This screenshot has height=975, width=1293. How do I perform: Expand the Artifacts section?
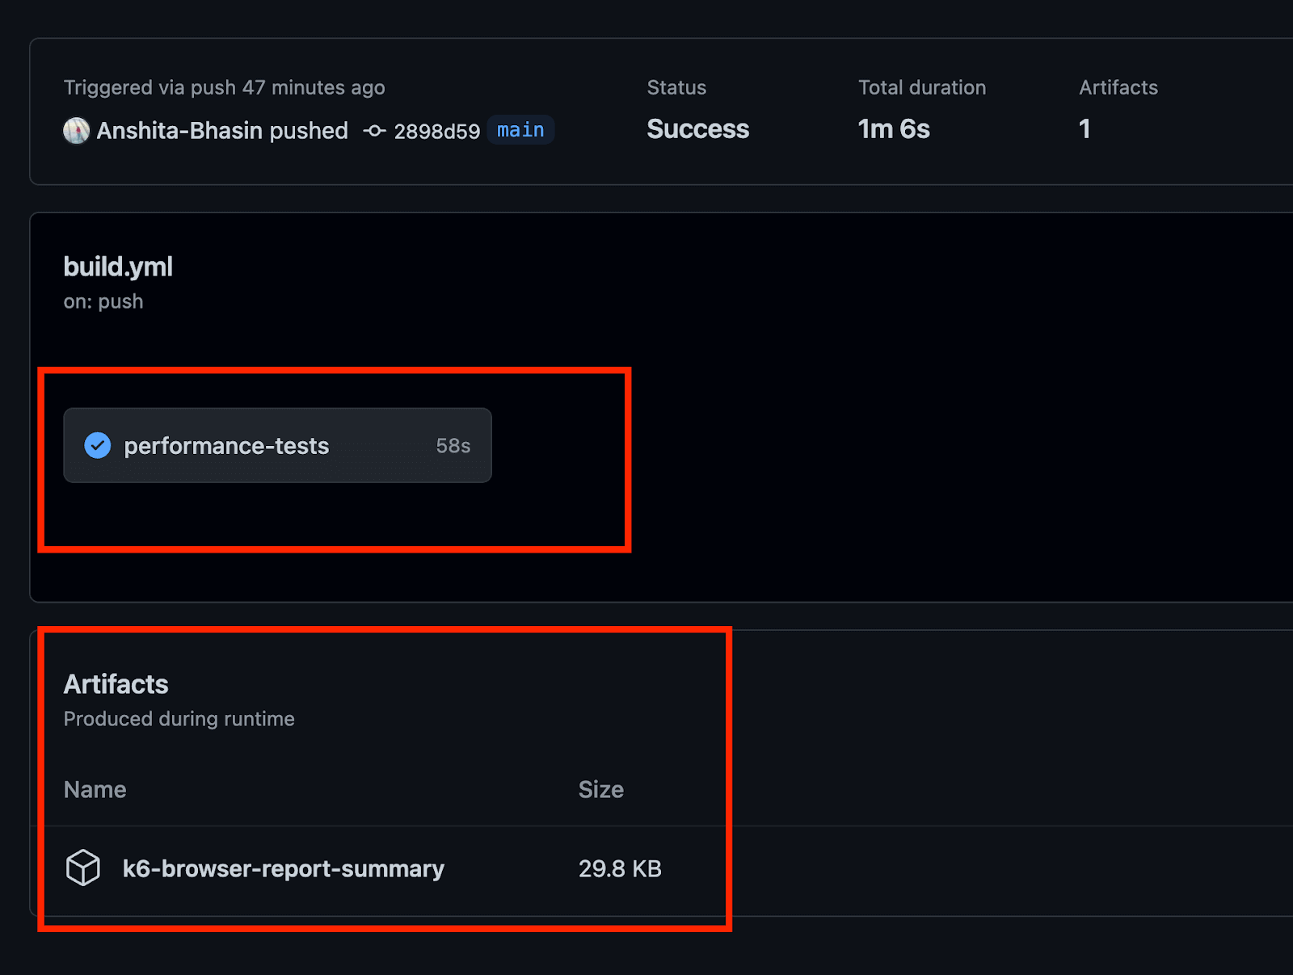(x=116, y=684)
